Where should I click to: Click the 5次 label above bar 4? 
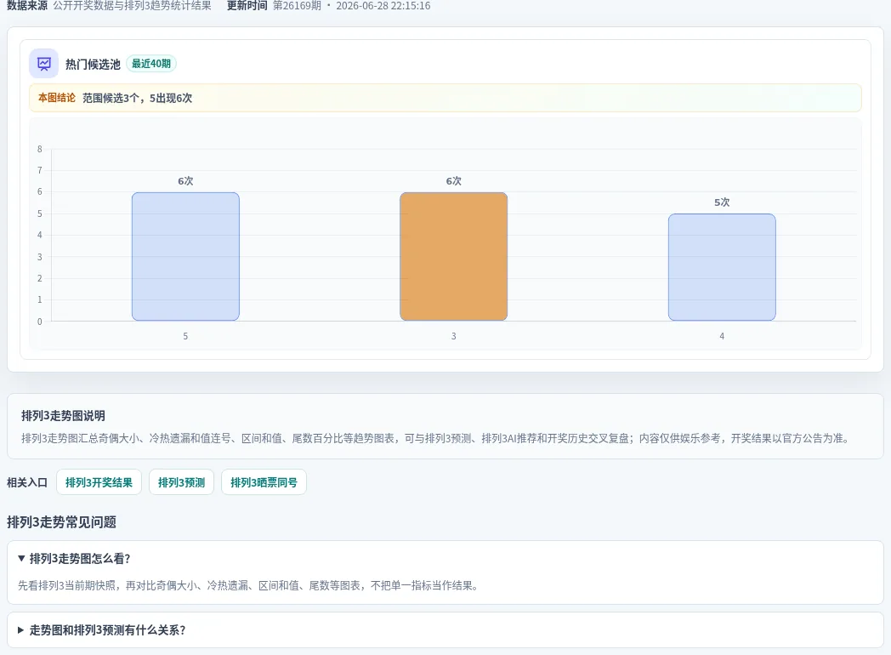pos(722,202)
